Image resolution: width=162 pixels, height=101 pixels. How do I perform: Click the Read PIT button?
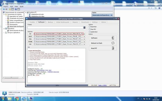click(103, 48)
